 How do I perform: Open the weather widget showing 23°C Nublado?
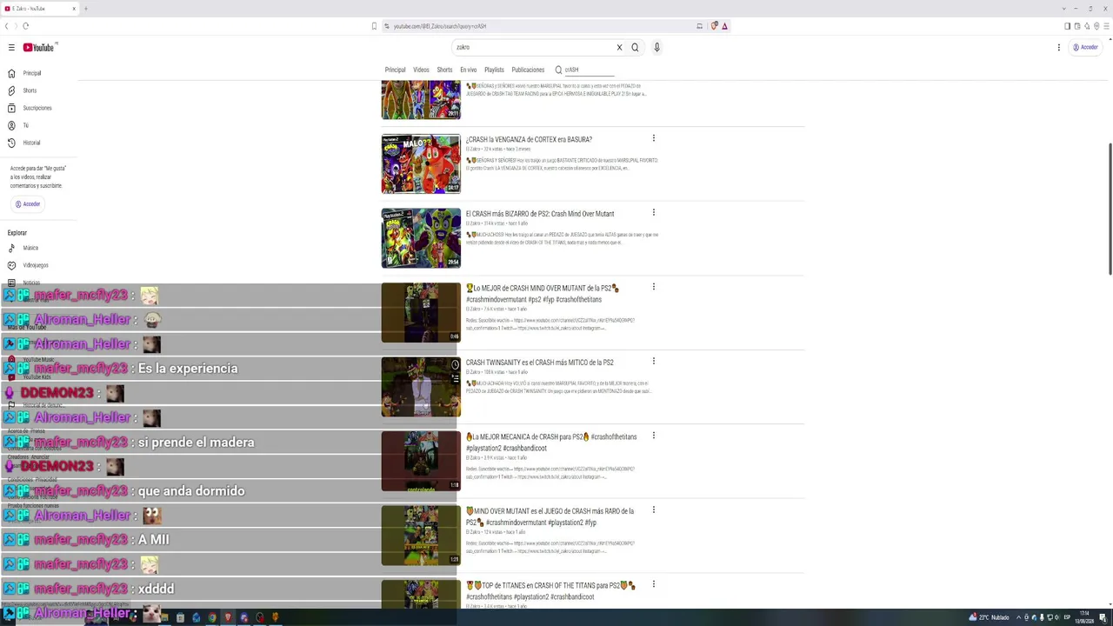click(989, 617)
